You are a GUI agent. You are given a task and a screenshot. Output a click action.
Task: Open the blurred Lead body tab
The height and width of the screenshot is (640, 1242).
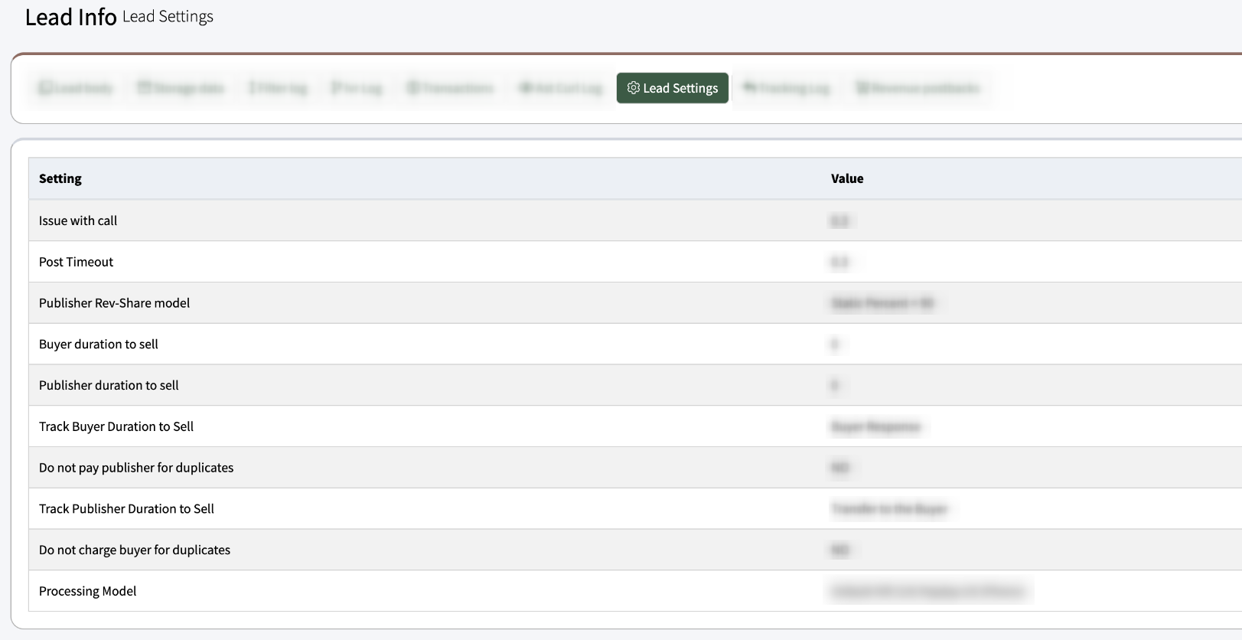(76, 88)
